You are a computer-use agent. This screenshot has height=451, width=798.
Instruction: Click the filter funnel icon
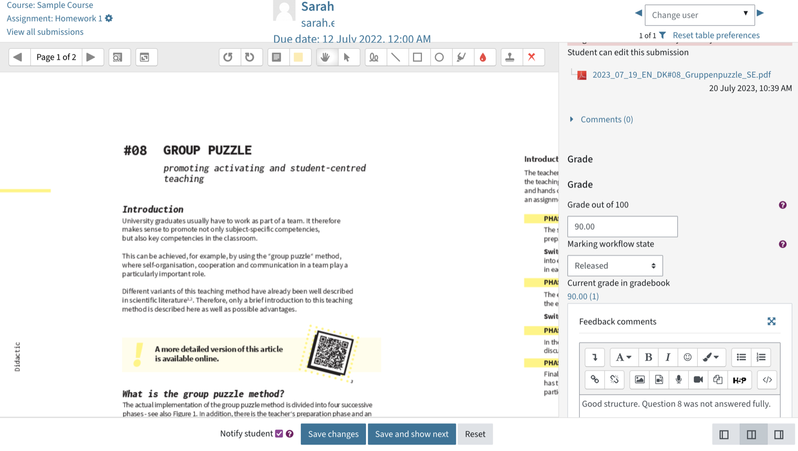(662, 35)
